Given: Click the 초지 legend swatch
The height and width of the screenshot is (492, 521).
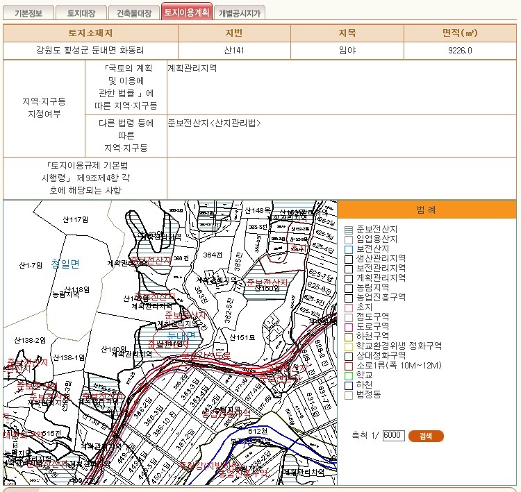Looking at the screenshot, I should tap(349, 307).
